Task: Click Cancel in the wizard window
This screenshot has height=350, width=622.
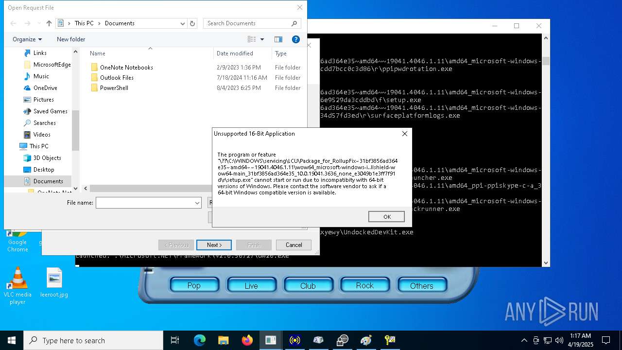Action: (x=294, y=245)
